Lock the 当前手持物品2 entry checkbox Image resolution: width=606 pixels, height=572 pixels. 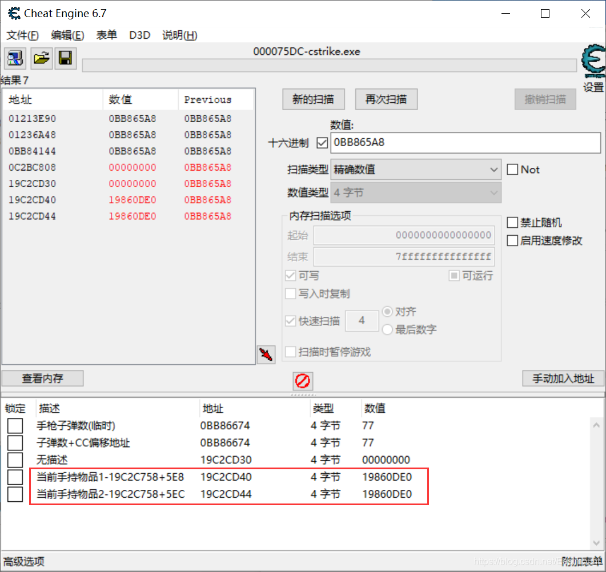point(15,494)
